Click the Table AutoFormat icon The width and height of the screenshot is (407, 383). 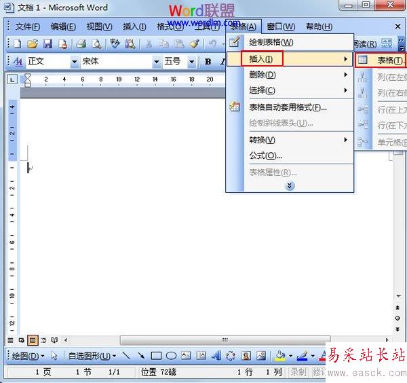(x=235, y=107)
